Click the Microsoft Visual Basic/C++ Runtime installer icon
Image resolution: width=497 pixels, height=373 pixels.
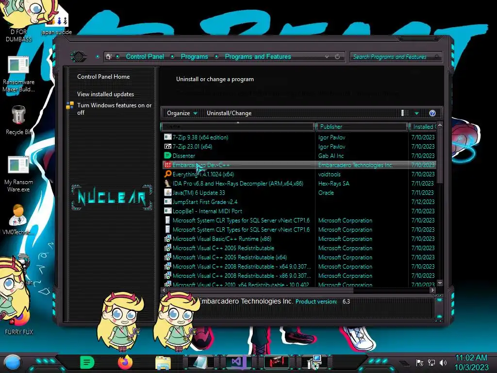167,239
